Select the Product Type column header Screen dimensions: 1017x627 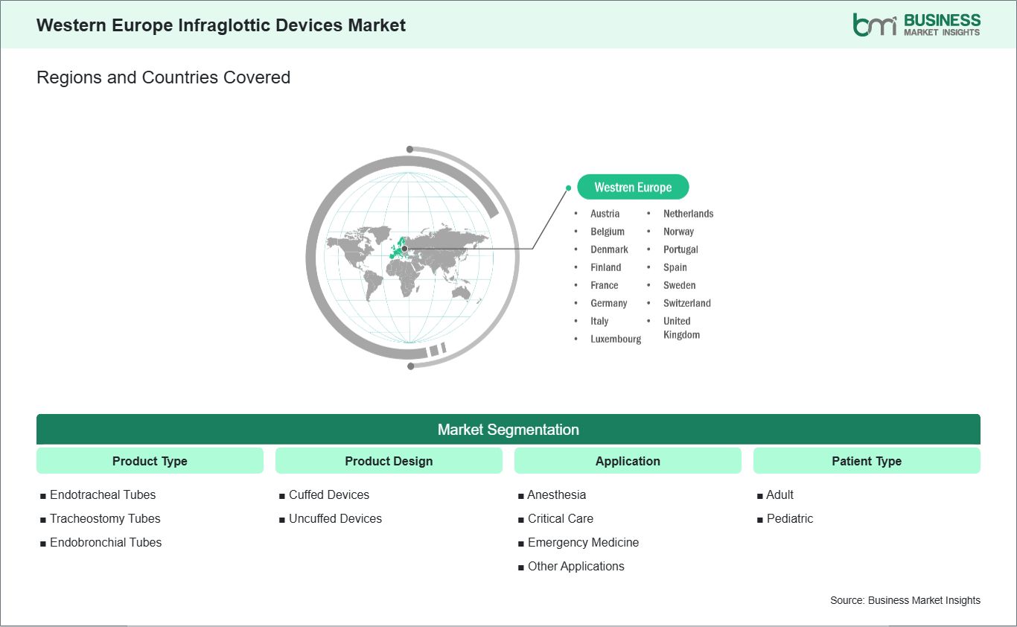click(150, 461)
